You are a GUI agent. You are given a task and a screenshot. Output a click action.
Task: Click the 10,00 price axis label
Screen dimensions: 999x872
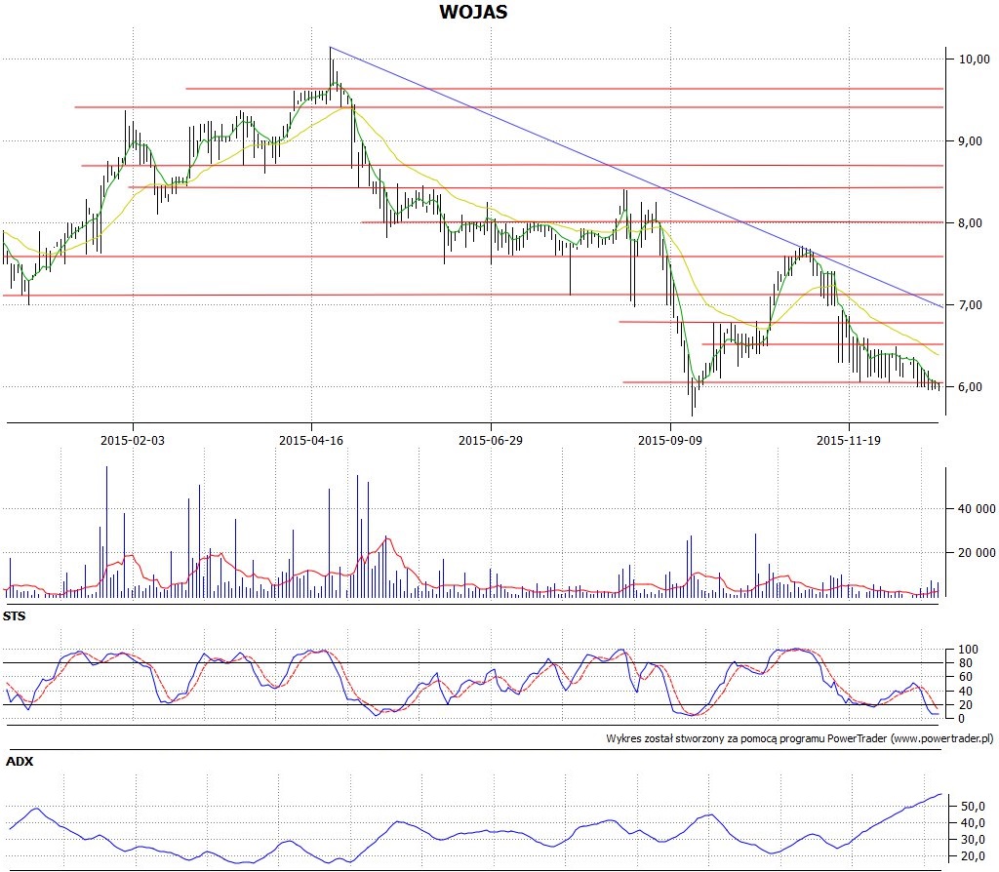coord(975,59)
